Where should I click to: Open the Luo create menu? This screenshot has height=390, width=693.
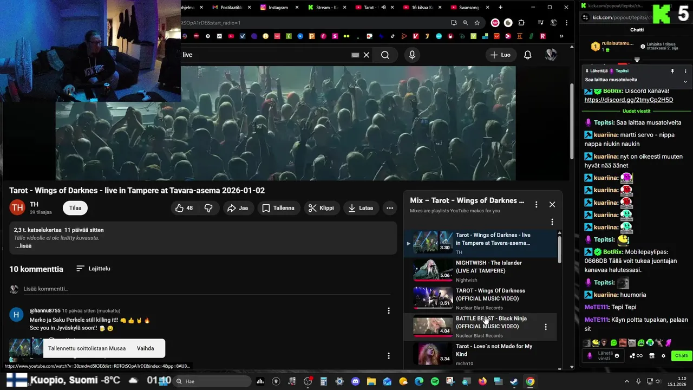pyautogui.click(x=500, y=55)
